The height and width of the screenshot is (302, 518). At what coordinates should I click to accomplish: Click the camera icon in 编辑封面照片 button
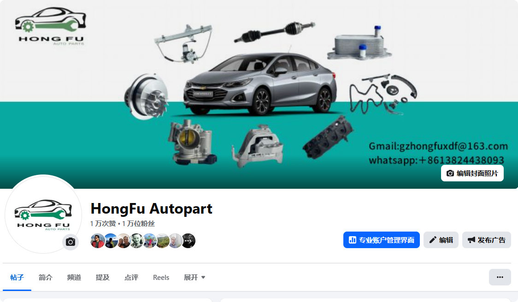click(x=450, y=173)
